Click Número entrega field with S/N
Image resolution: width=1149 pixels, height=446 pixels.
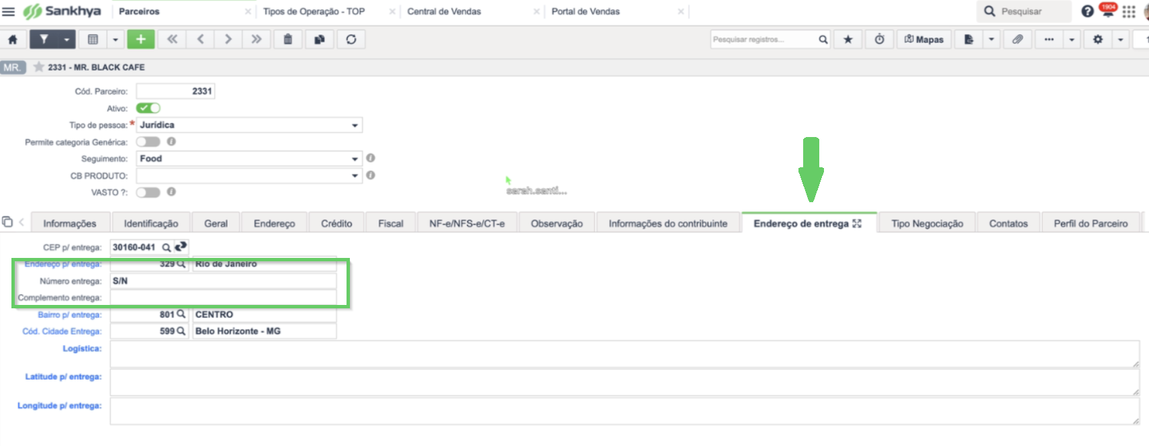pyautogui.click(x=223, y=281)
